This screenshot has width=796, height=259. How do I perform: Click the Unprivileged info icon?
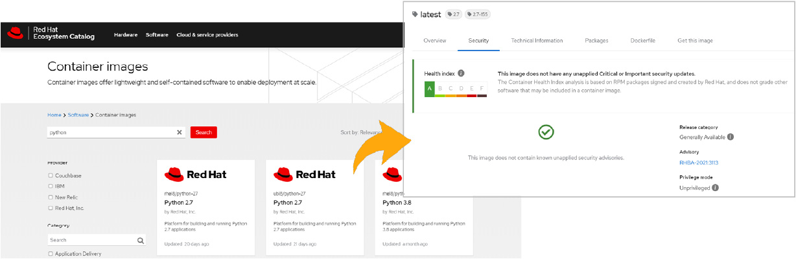(715, 188)
